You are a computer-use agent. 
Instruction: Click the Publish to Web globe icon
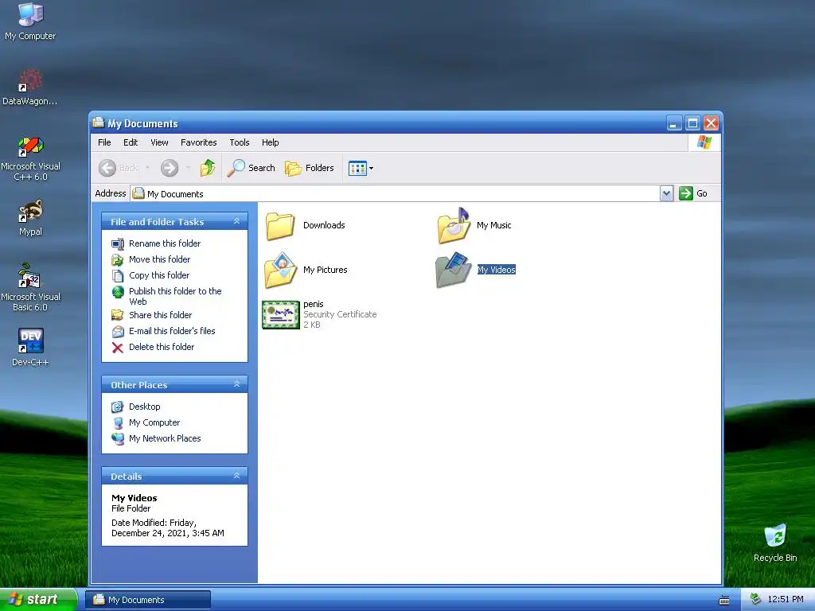(x=118, y=292)
